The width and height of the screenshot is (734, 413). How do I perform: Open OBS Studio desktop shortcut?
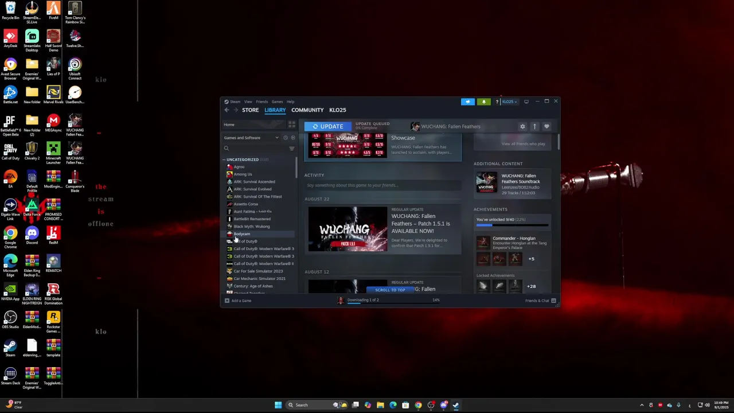10,320
